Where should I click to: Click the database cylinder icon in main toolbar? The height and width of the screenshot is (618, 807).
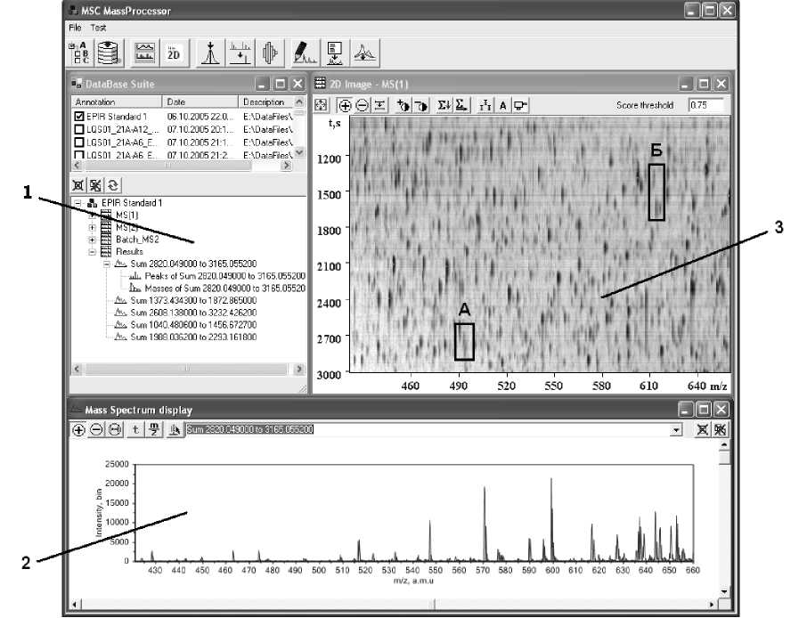click(108, 53)
